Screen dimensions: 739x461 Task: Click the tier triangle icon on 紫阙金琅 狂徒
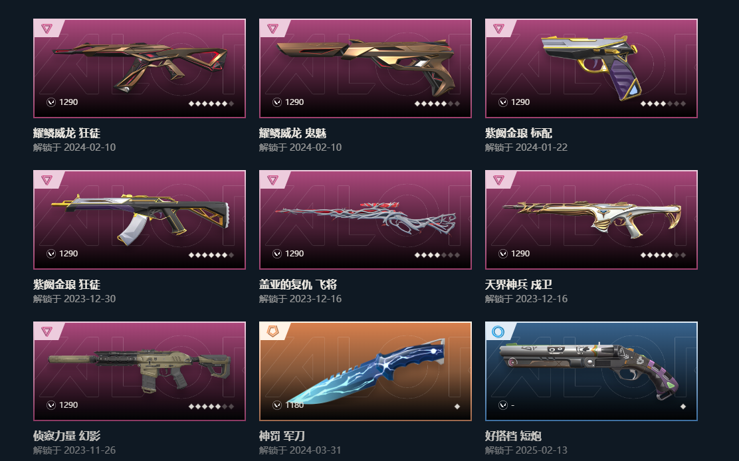click(47, 180)
